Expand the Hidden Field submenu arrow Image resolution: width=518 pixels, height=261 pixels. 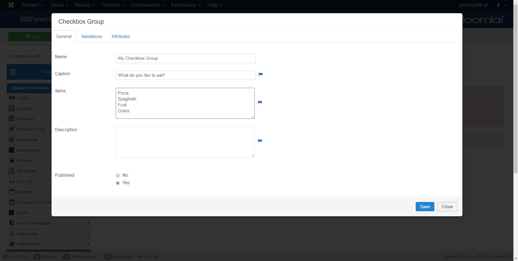tap(88, 234)
